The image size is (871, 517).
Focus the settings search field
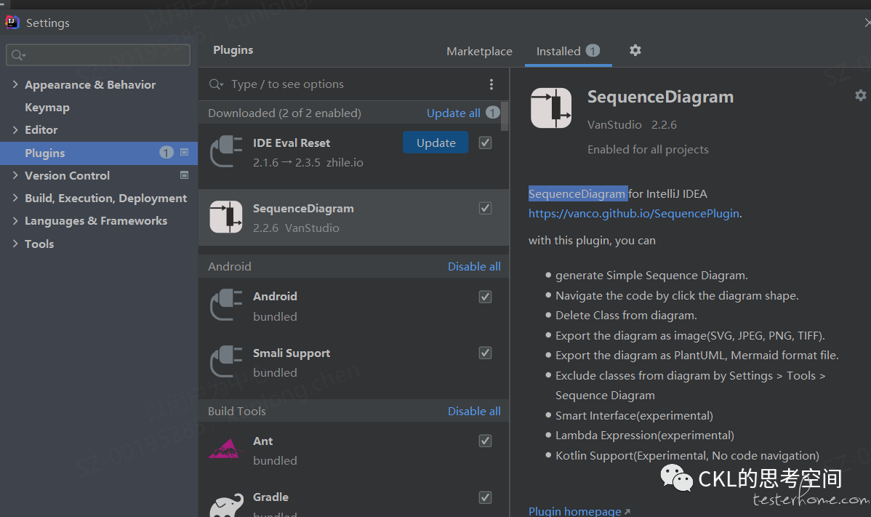(x=97, y=55)
